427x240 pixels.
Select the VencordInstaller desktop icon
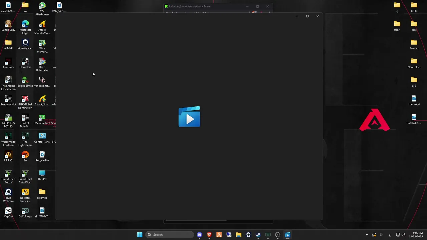(42, 82)
